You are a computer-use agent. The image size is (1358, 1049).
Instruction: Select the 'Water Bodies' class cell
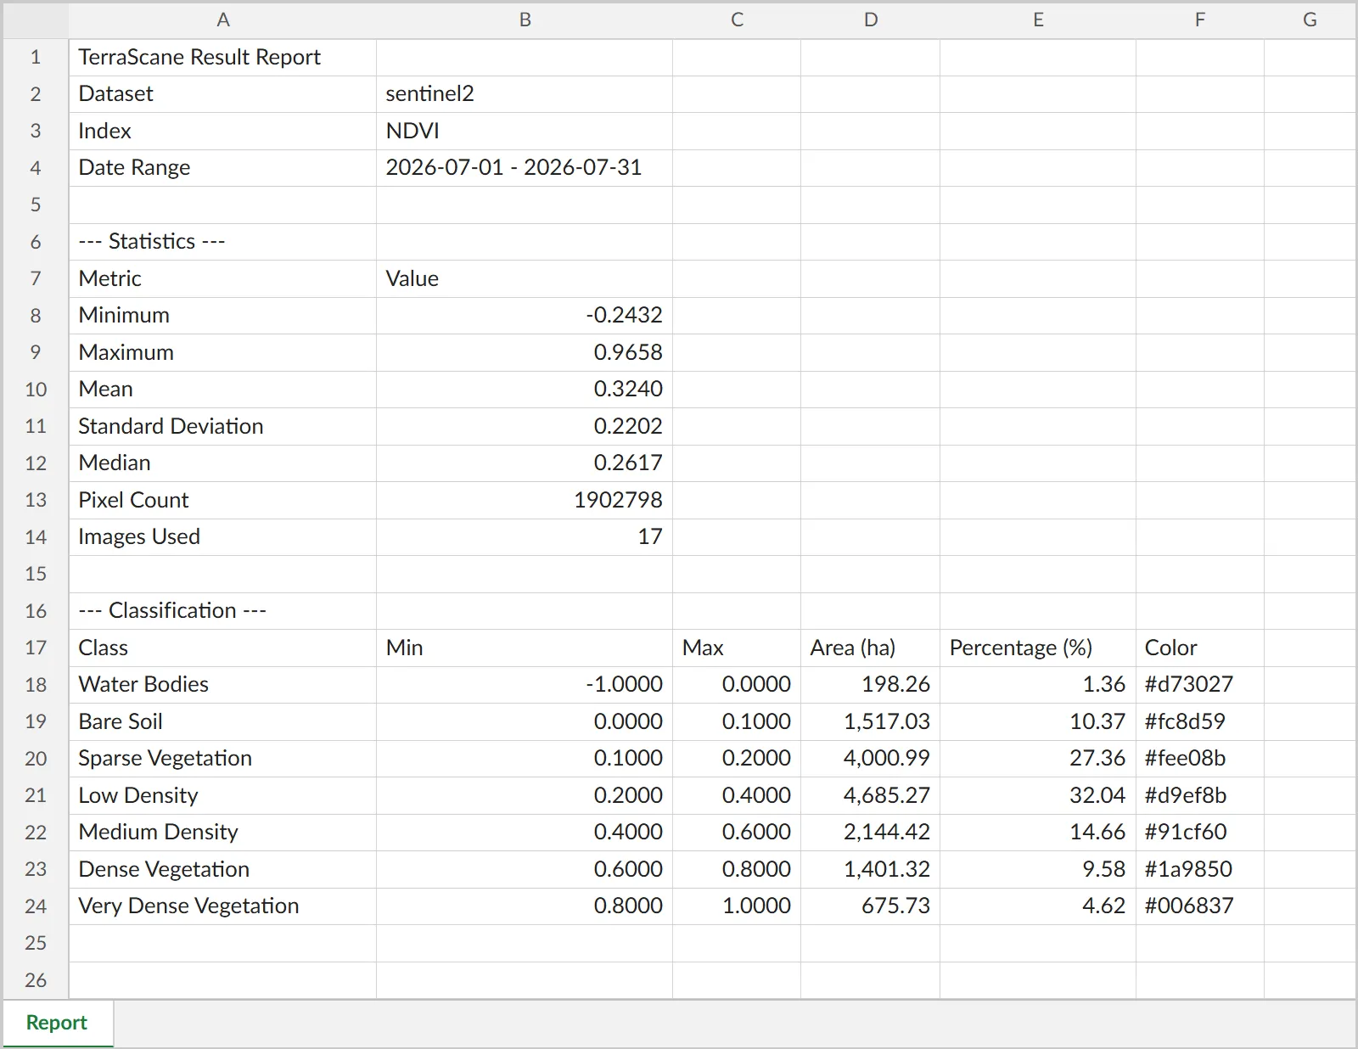pos(222,685)
